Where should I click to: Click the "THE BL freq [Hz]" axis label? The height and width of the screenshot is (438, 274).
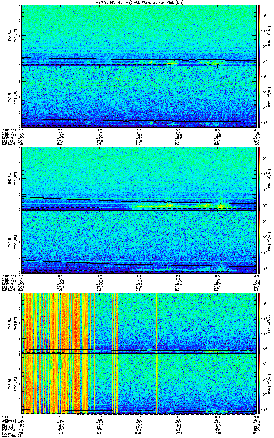(x=12, y=323)
